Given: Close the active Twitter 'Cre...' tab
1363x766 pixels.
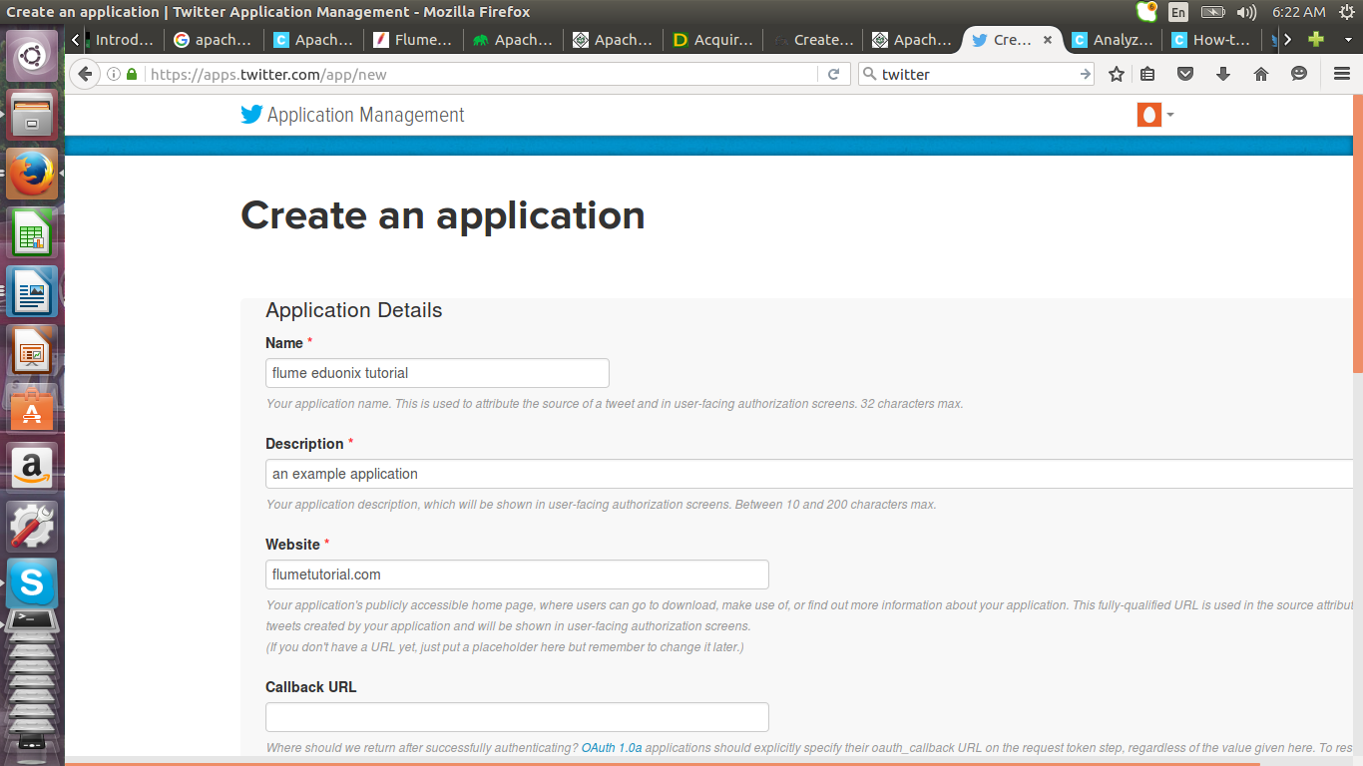Looking at the screenshot, I should point(1047,40).
